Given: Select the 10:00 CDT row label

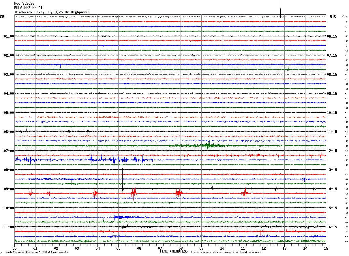Looking at the screenshot, I should [9, 208].
